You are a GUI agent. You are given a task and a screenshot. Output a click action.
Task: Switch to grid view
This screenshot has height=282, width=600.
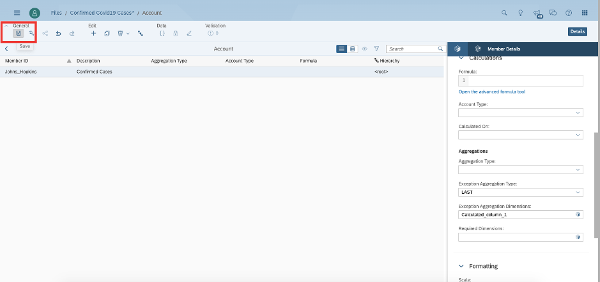(353, 49)
